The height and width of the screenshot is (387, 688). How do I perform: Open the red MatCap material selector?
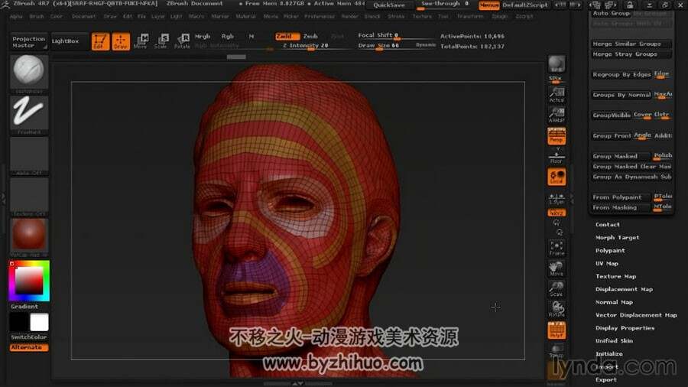(29, 237)
